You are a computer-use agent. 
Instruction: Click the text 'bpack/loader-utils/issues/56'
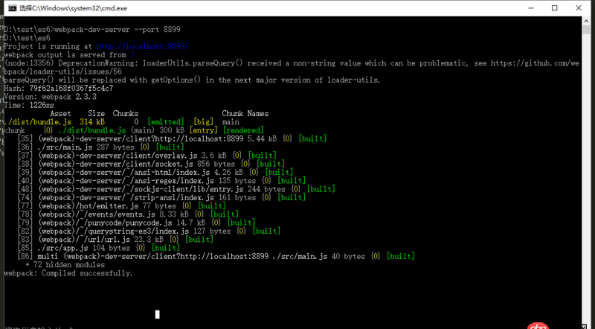click(62, 71)
